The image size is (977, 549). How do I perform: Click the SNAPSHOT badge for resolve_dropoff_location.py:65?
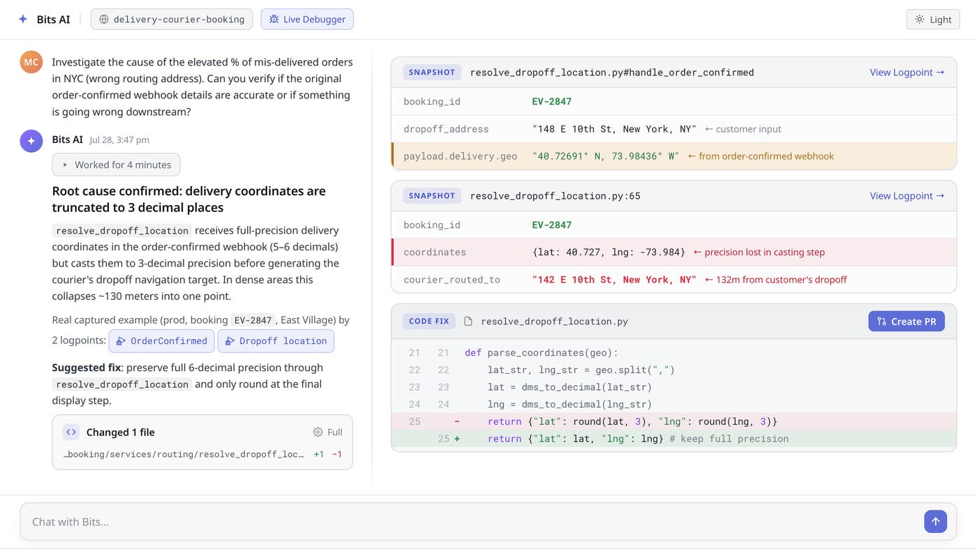432,196
